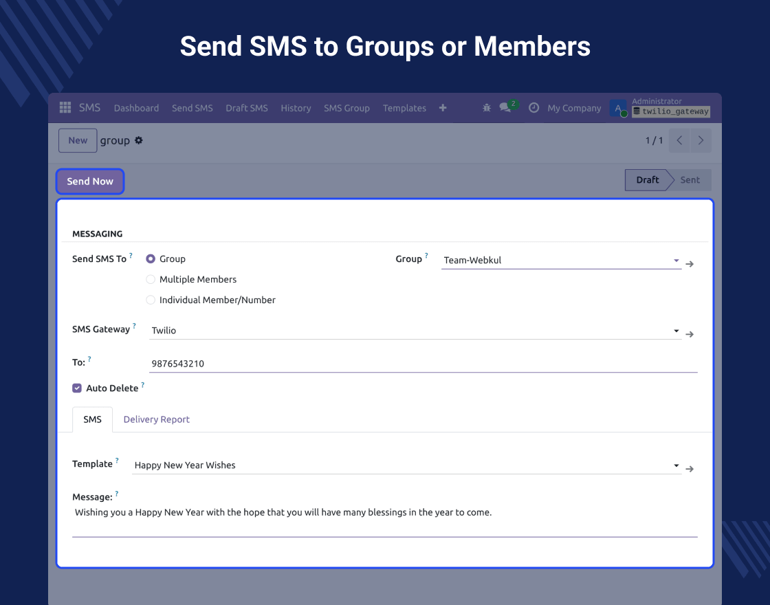
Task: Click the group record name
Action: 115,140
